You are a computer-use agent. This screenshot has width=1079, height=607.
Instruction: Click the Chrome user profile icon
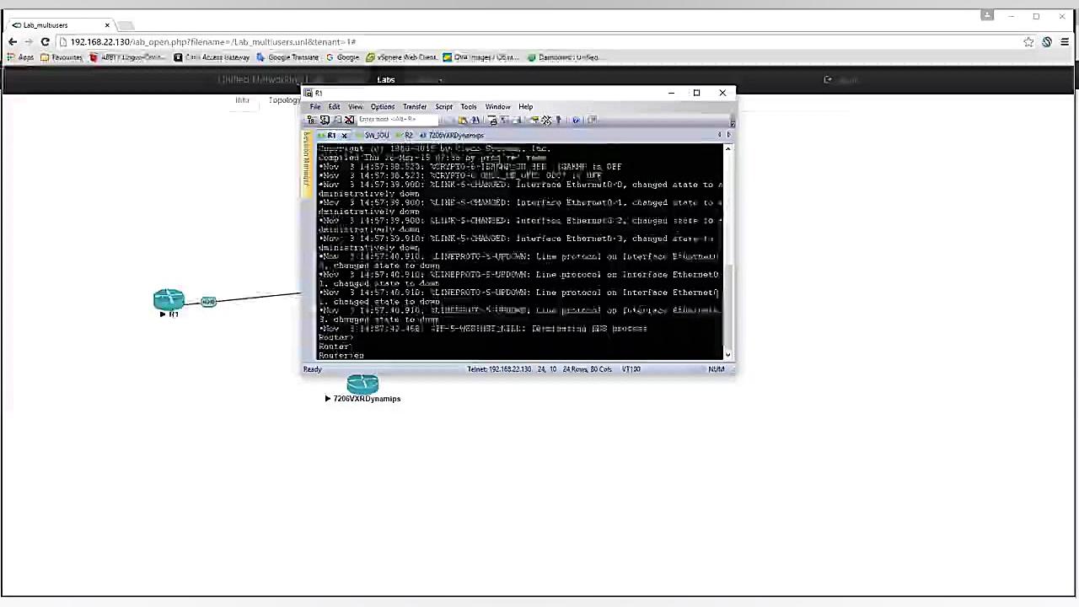(987, 15)
